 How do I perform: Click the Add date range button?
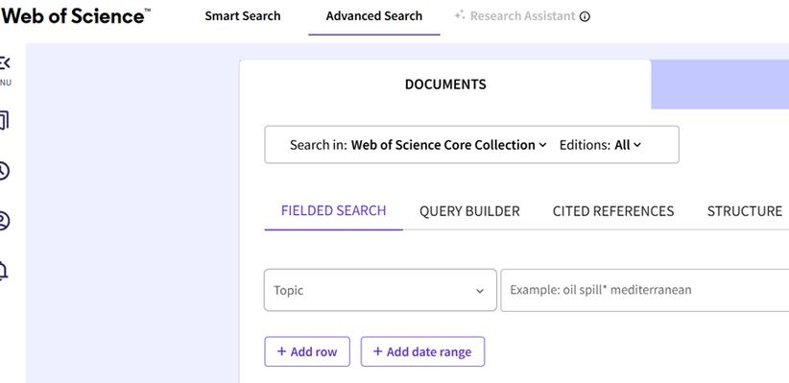(422, 351)
